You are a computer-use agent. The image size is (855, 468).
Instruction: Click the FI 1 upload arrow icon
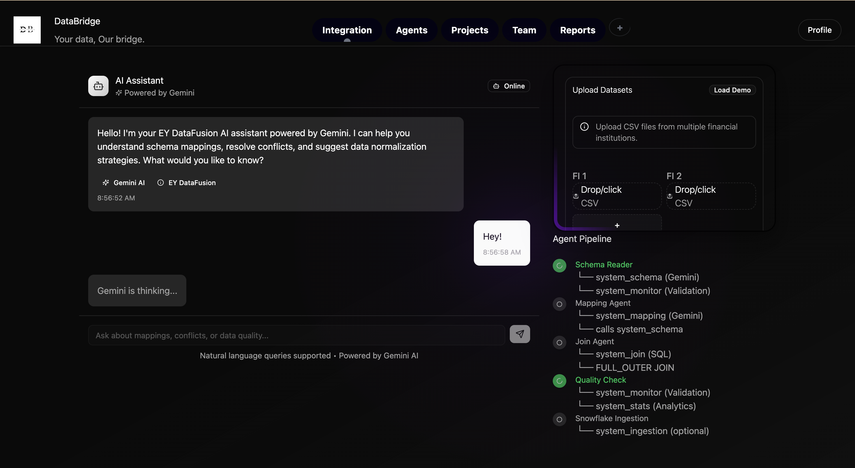tap(576, 196)
